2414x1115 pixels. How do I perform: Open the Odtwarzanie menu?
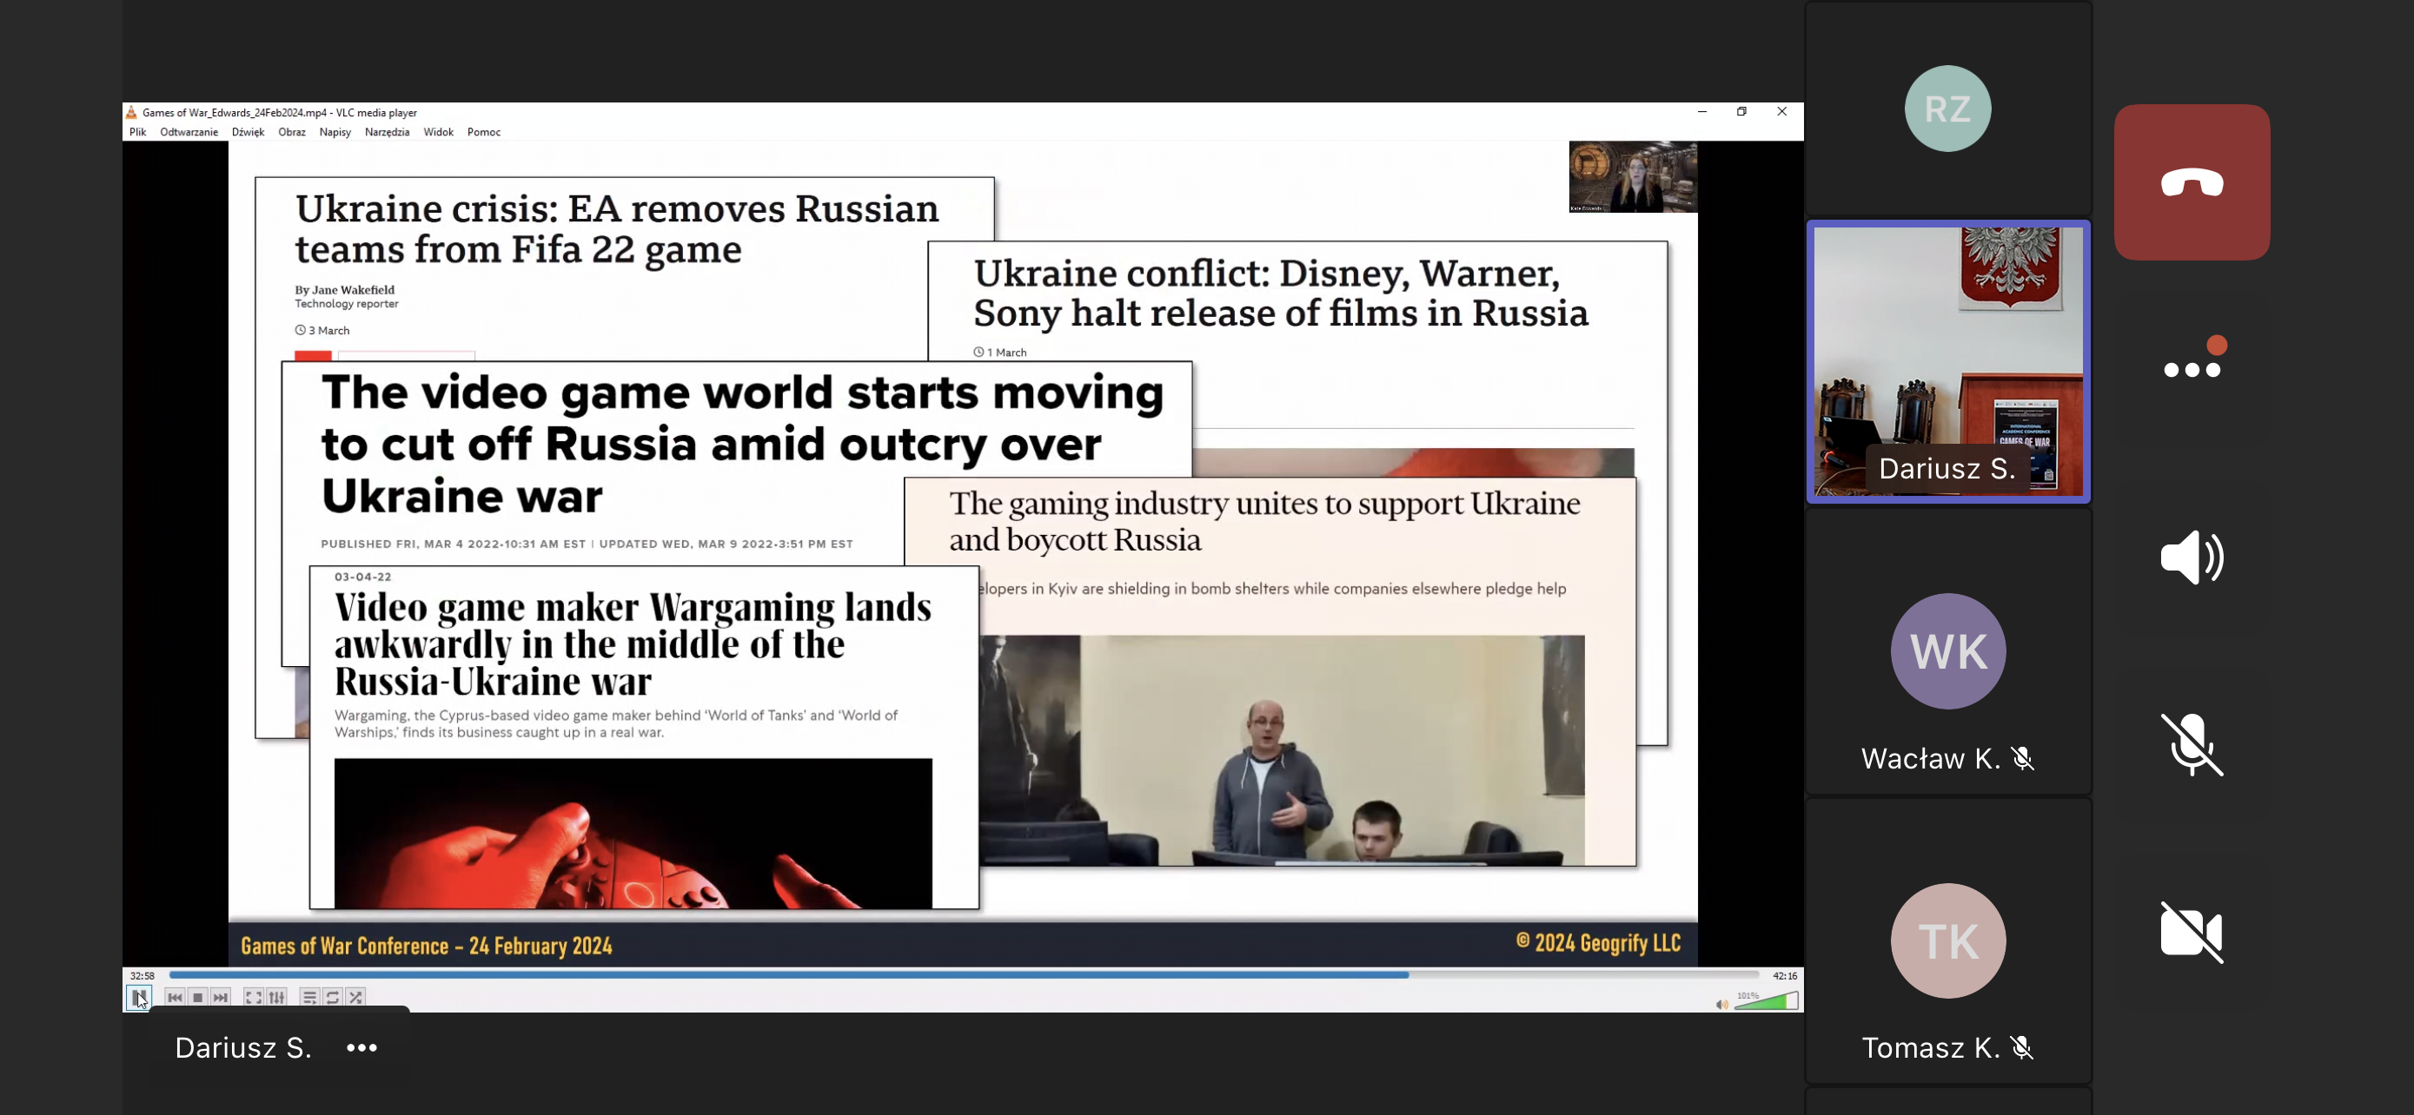189,132
